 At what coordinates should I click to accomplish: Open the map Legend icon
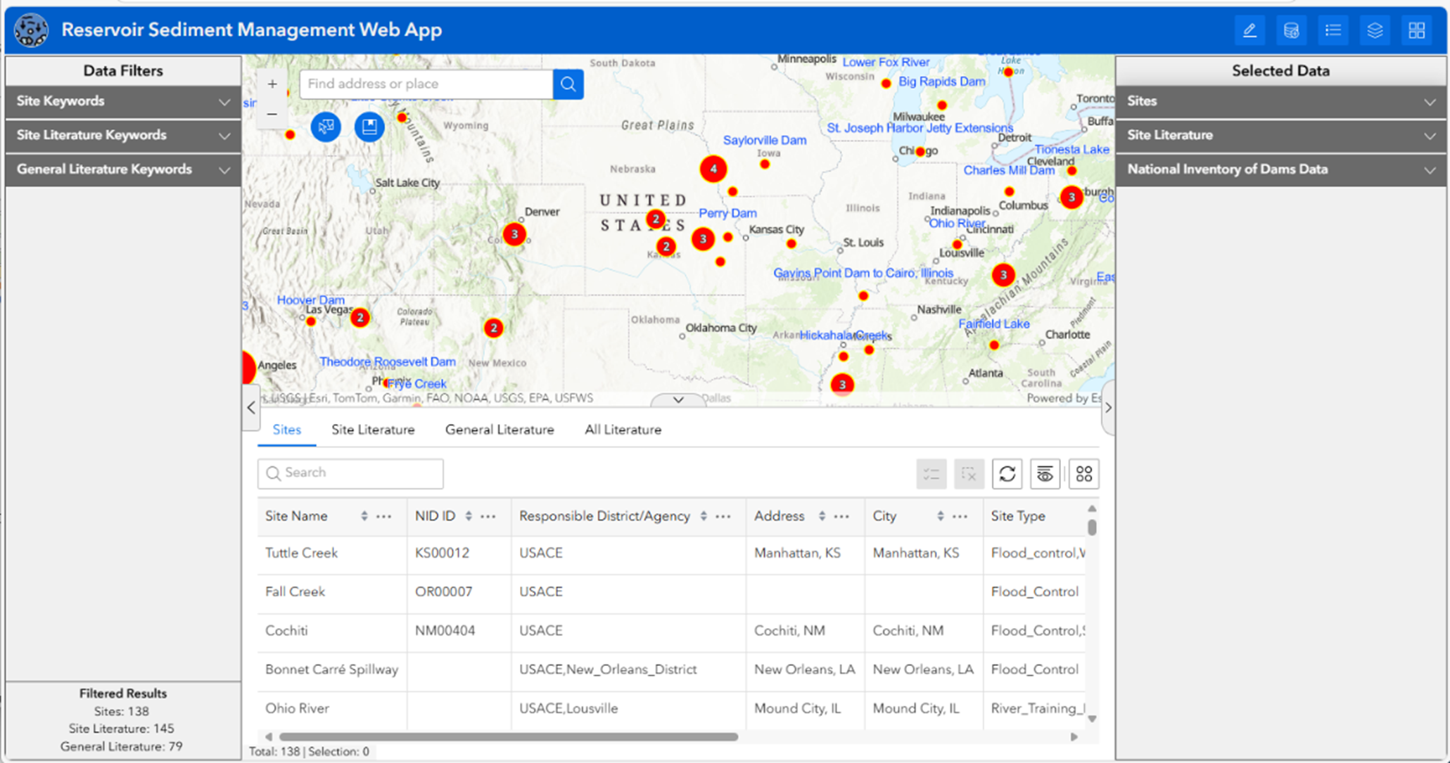(x=1333, y=30)
